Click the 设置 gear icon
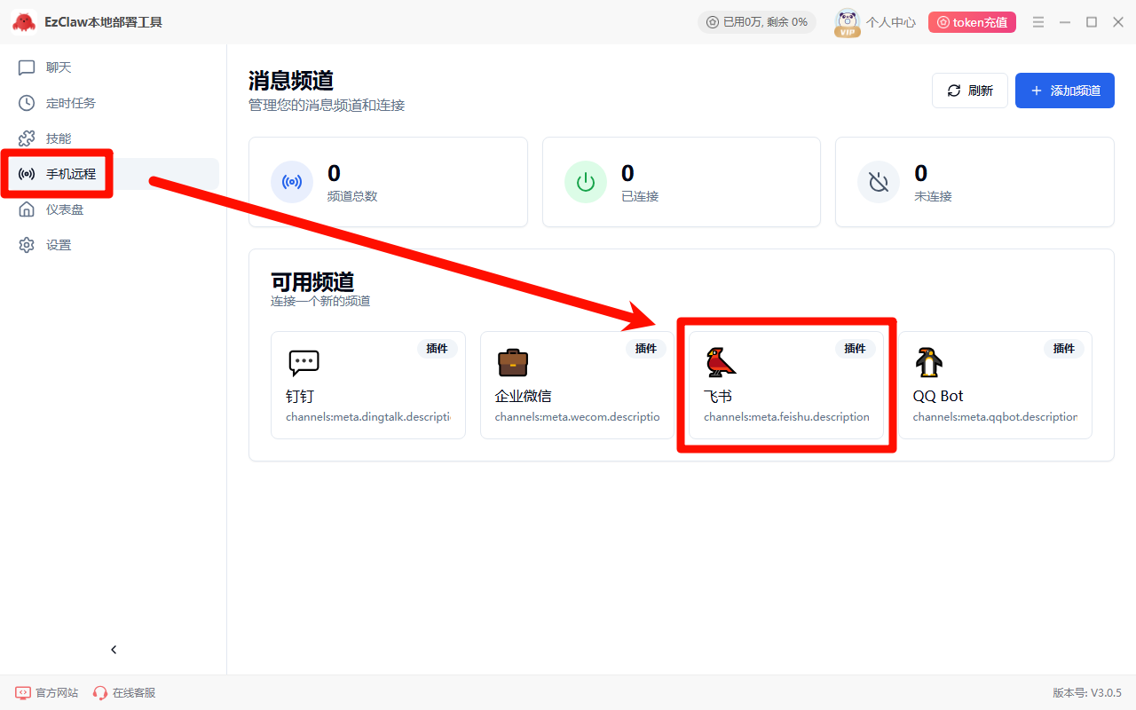Screen dimensions: 1136x710 pos(27,245)
